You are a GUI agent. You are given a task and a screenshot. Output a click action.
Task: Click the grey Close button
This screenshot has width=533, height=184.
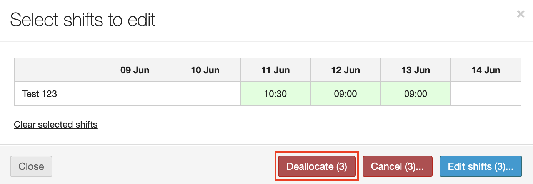click(31, 166)
